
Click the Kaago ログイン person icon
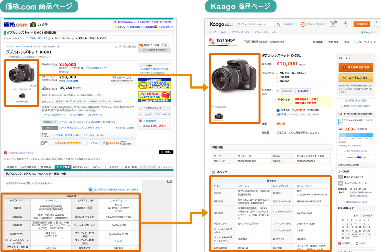tap(345, 23)
